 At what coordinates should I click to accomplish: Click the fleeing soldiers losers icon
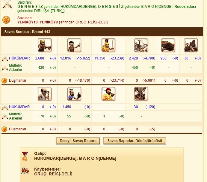(x=25, y=171)
